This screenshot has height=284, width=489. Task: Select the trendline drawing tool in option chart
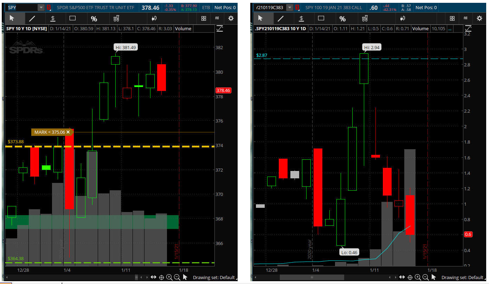pos(281,19)
